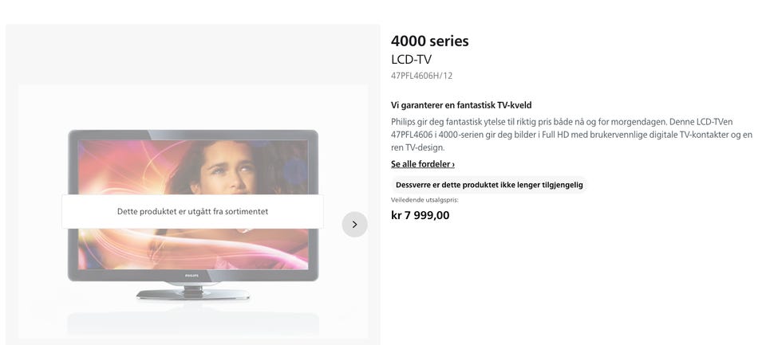Open the 'Se alle fordeler' link
This screenshot has height=345, width=766.
[423, 164]
